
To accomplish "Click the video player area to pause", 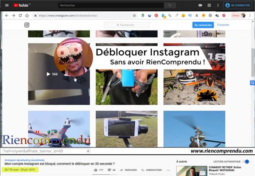I will point(127,85).
